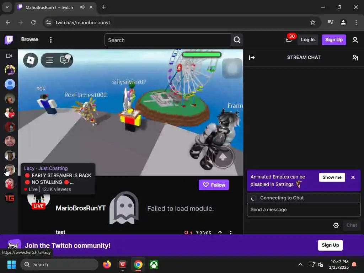Viewport: 364px width, 273px height.
Task: Click the twitch.tv/mariobrosrunyt address bar
Action: pos(82,22)
